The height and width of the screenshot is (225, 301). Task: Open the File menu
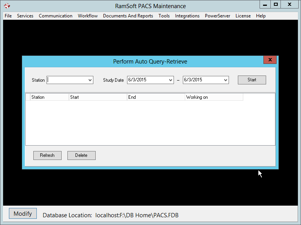[x=8, y=16]
